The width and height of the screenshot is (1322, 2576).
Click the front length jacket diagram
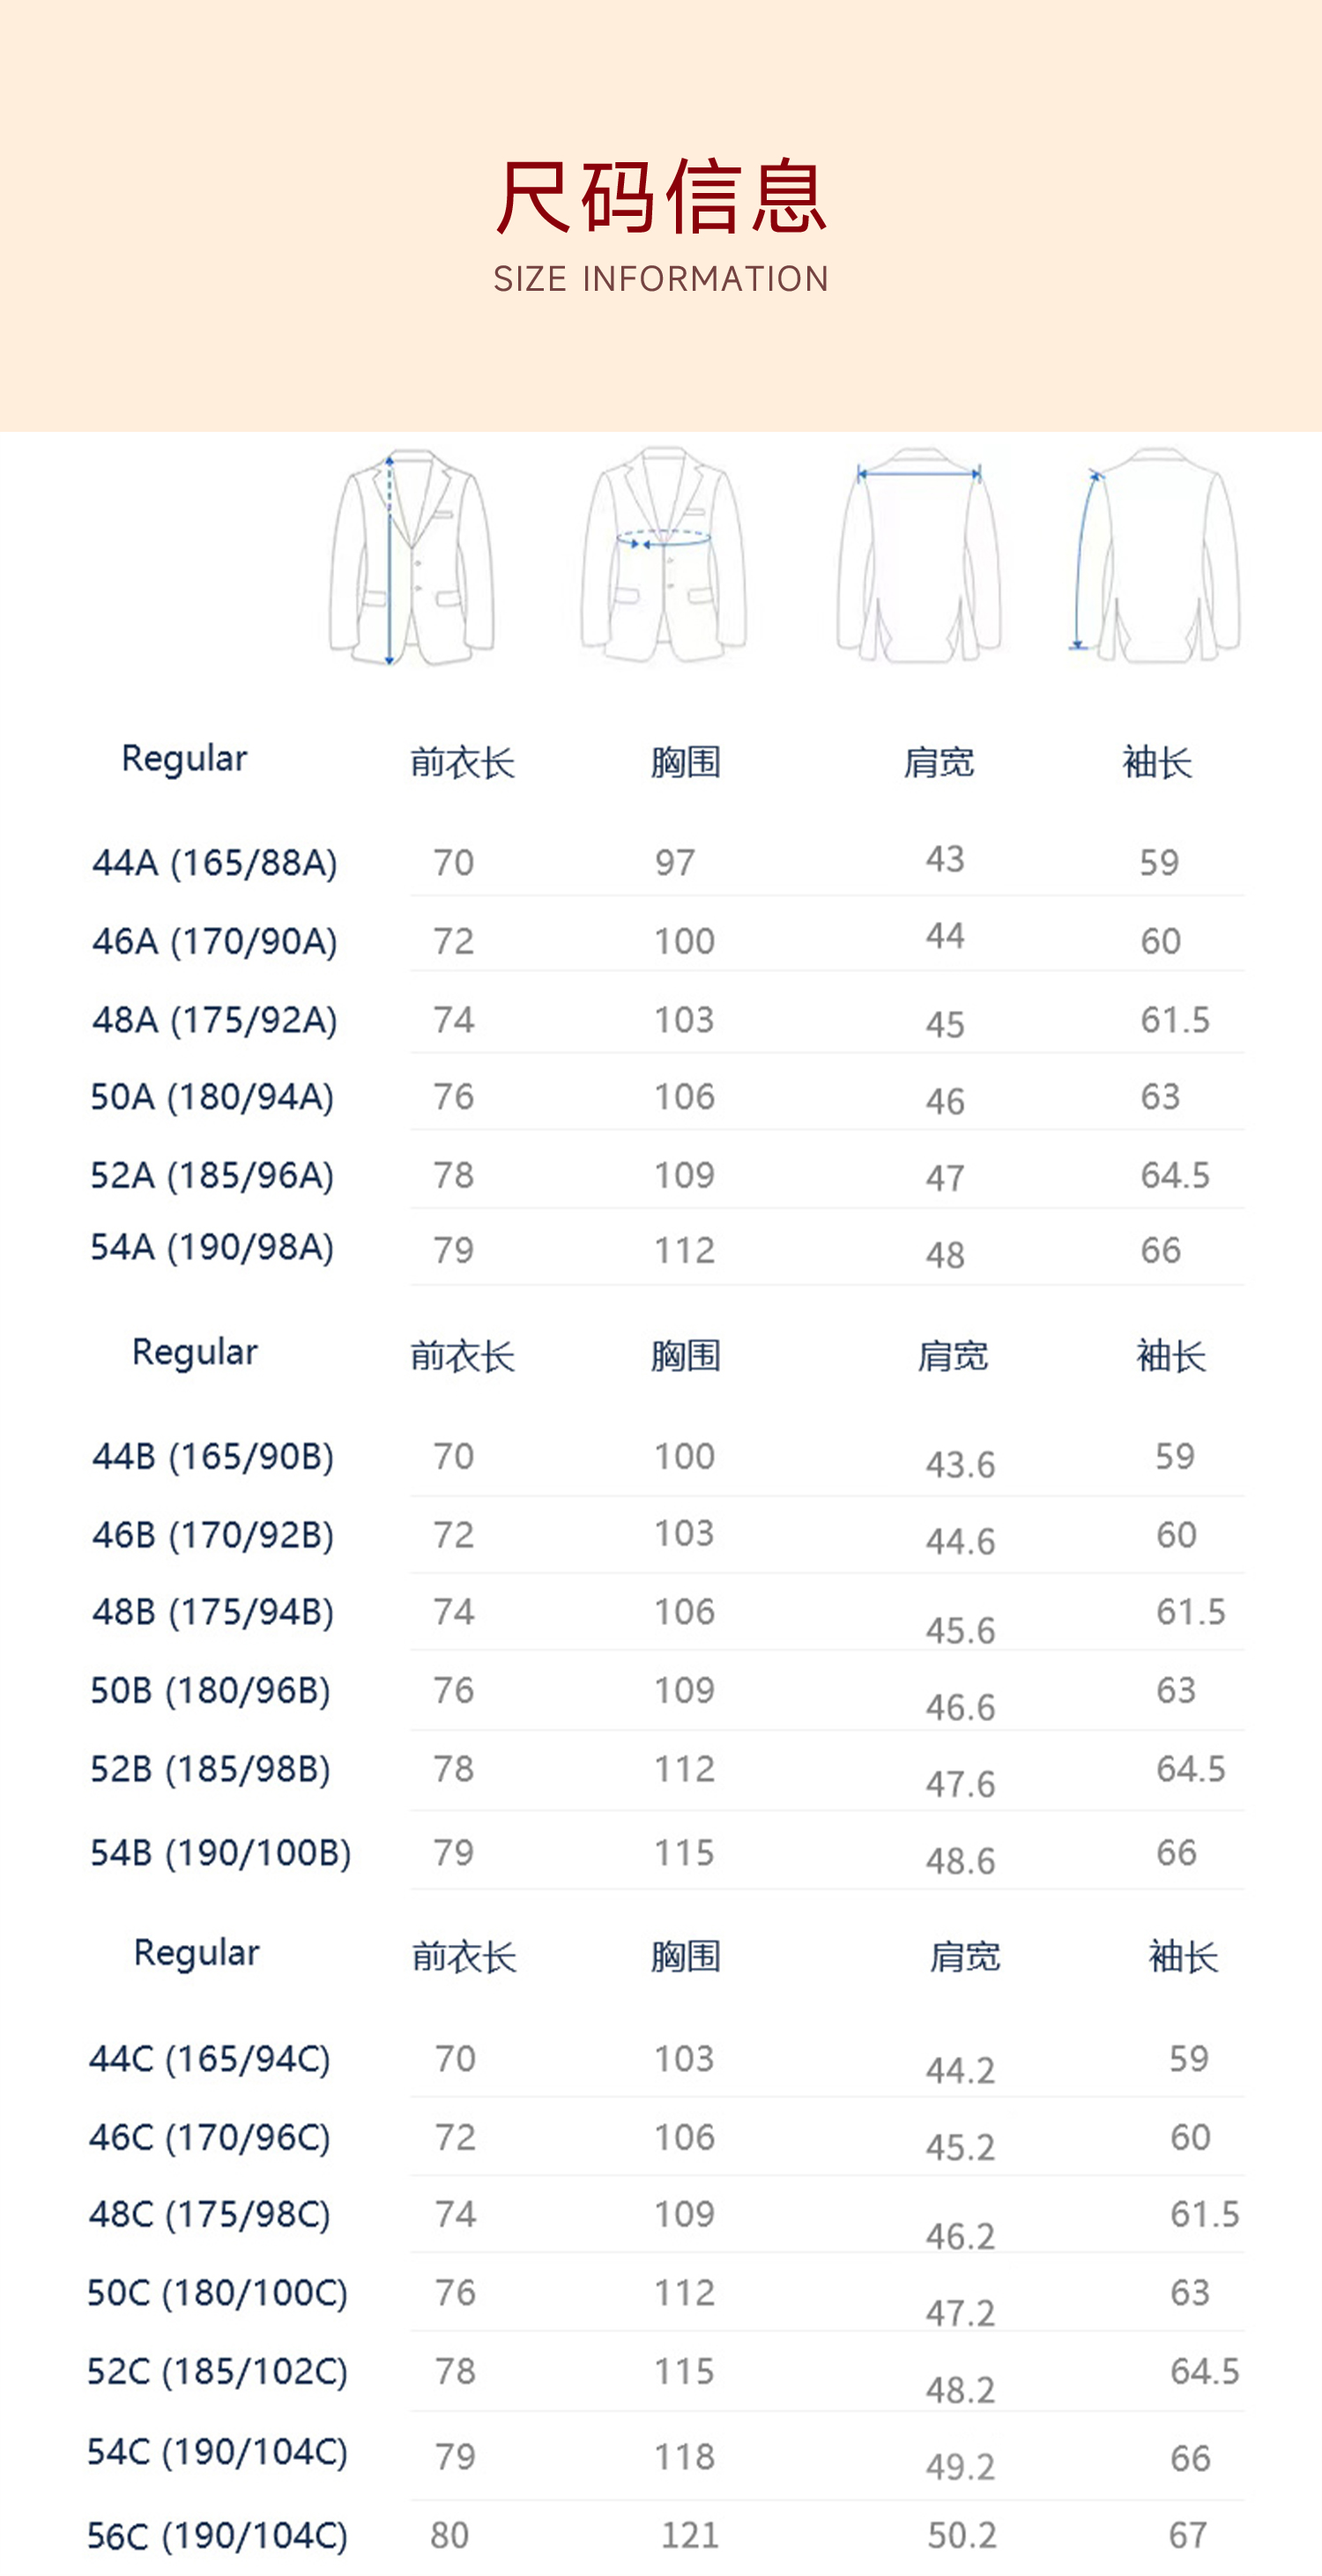(x=411, y=557)
